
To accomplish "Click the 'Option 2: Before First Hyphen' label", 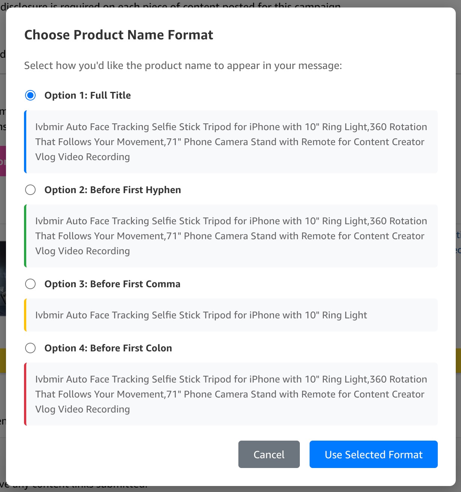I will tap(112, 190).
